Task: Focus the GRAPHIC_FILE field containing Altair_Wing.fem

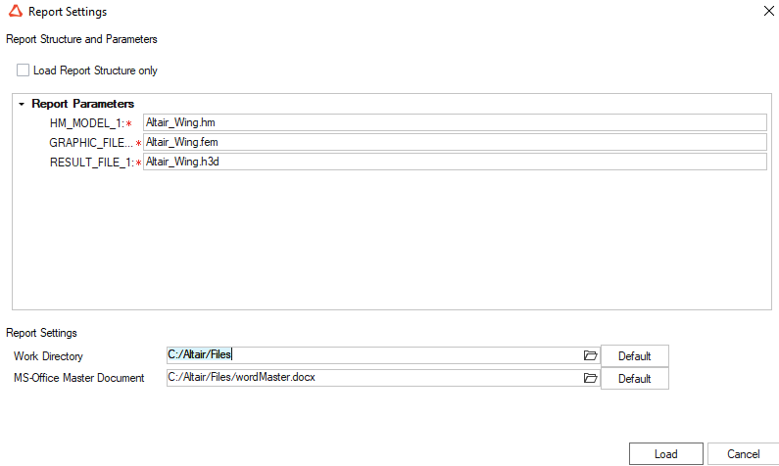Action: (454, 142)
